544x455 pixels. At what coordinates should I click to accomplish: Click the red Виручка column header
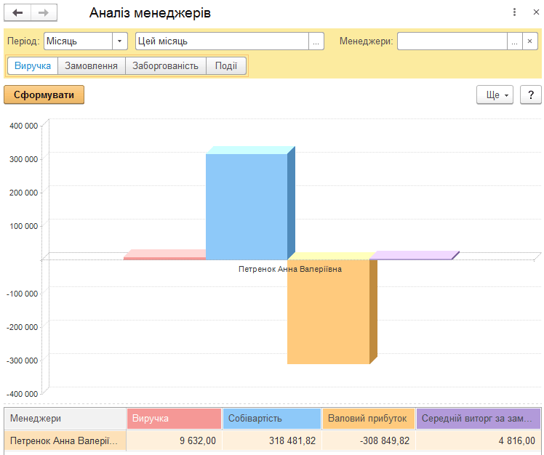point(174,418)
